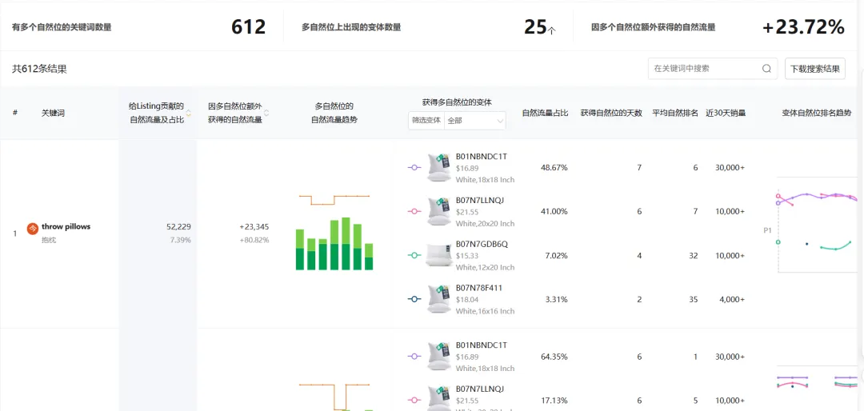Click 抱枕 translation under throw pillows

[x=49, y=240]
